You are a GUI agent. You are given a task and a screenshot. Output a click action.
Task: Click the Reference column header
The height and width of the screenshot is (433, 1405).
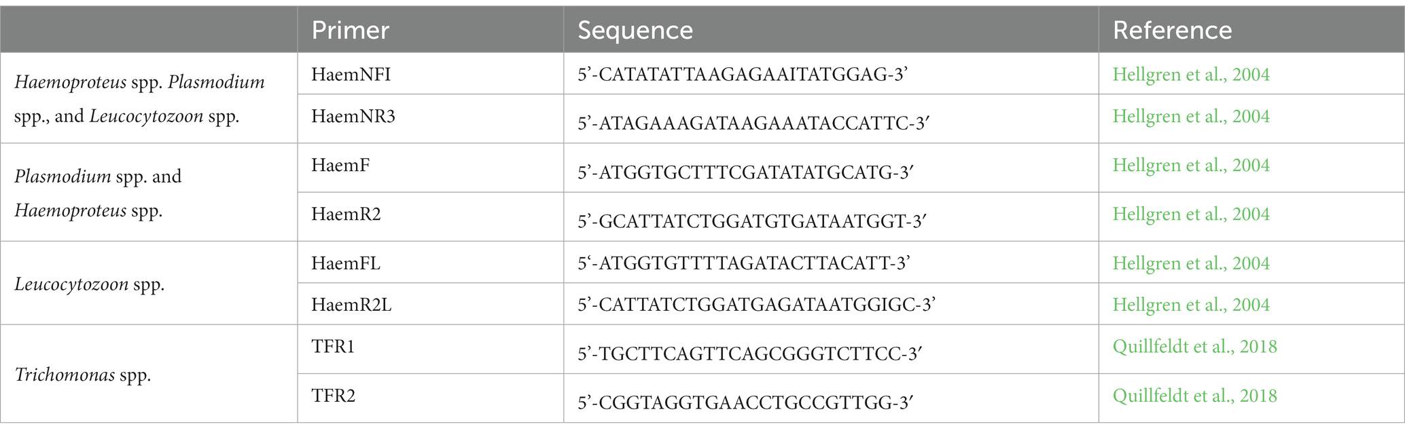coord(1172,31)
